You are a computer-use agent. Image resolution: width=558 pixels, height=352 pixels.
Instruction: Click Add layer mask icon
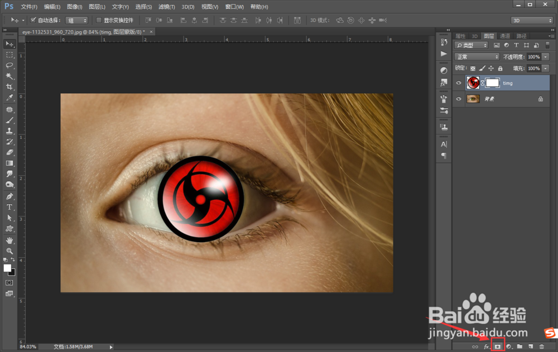pos(498,346)
